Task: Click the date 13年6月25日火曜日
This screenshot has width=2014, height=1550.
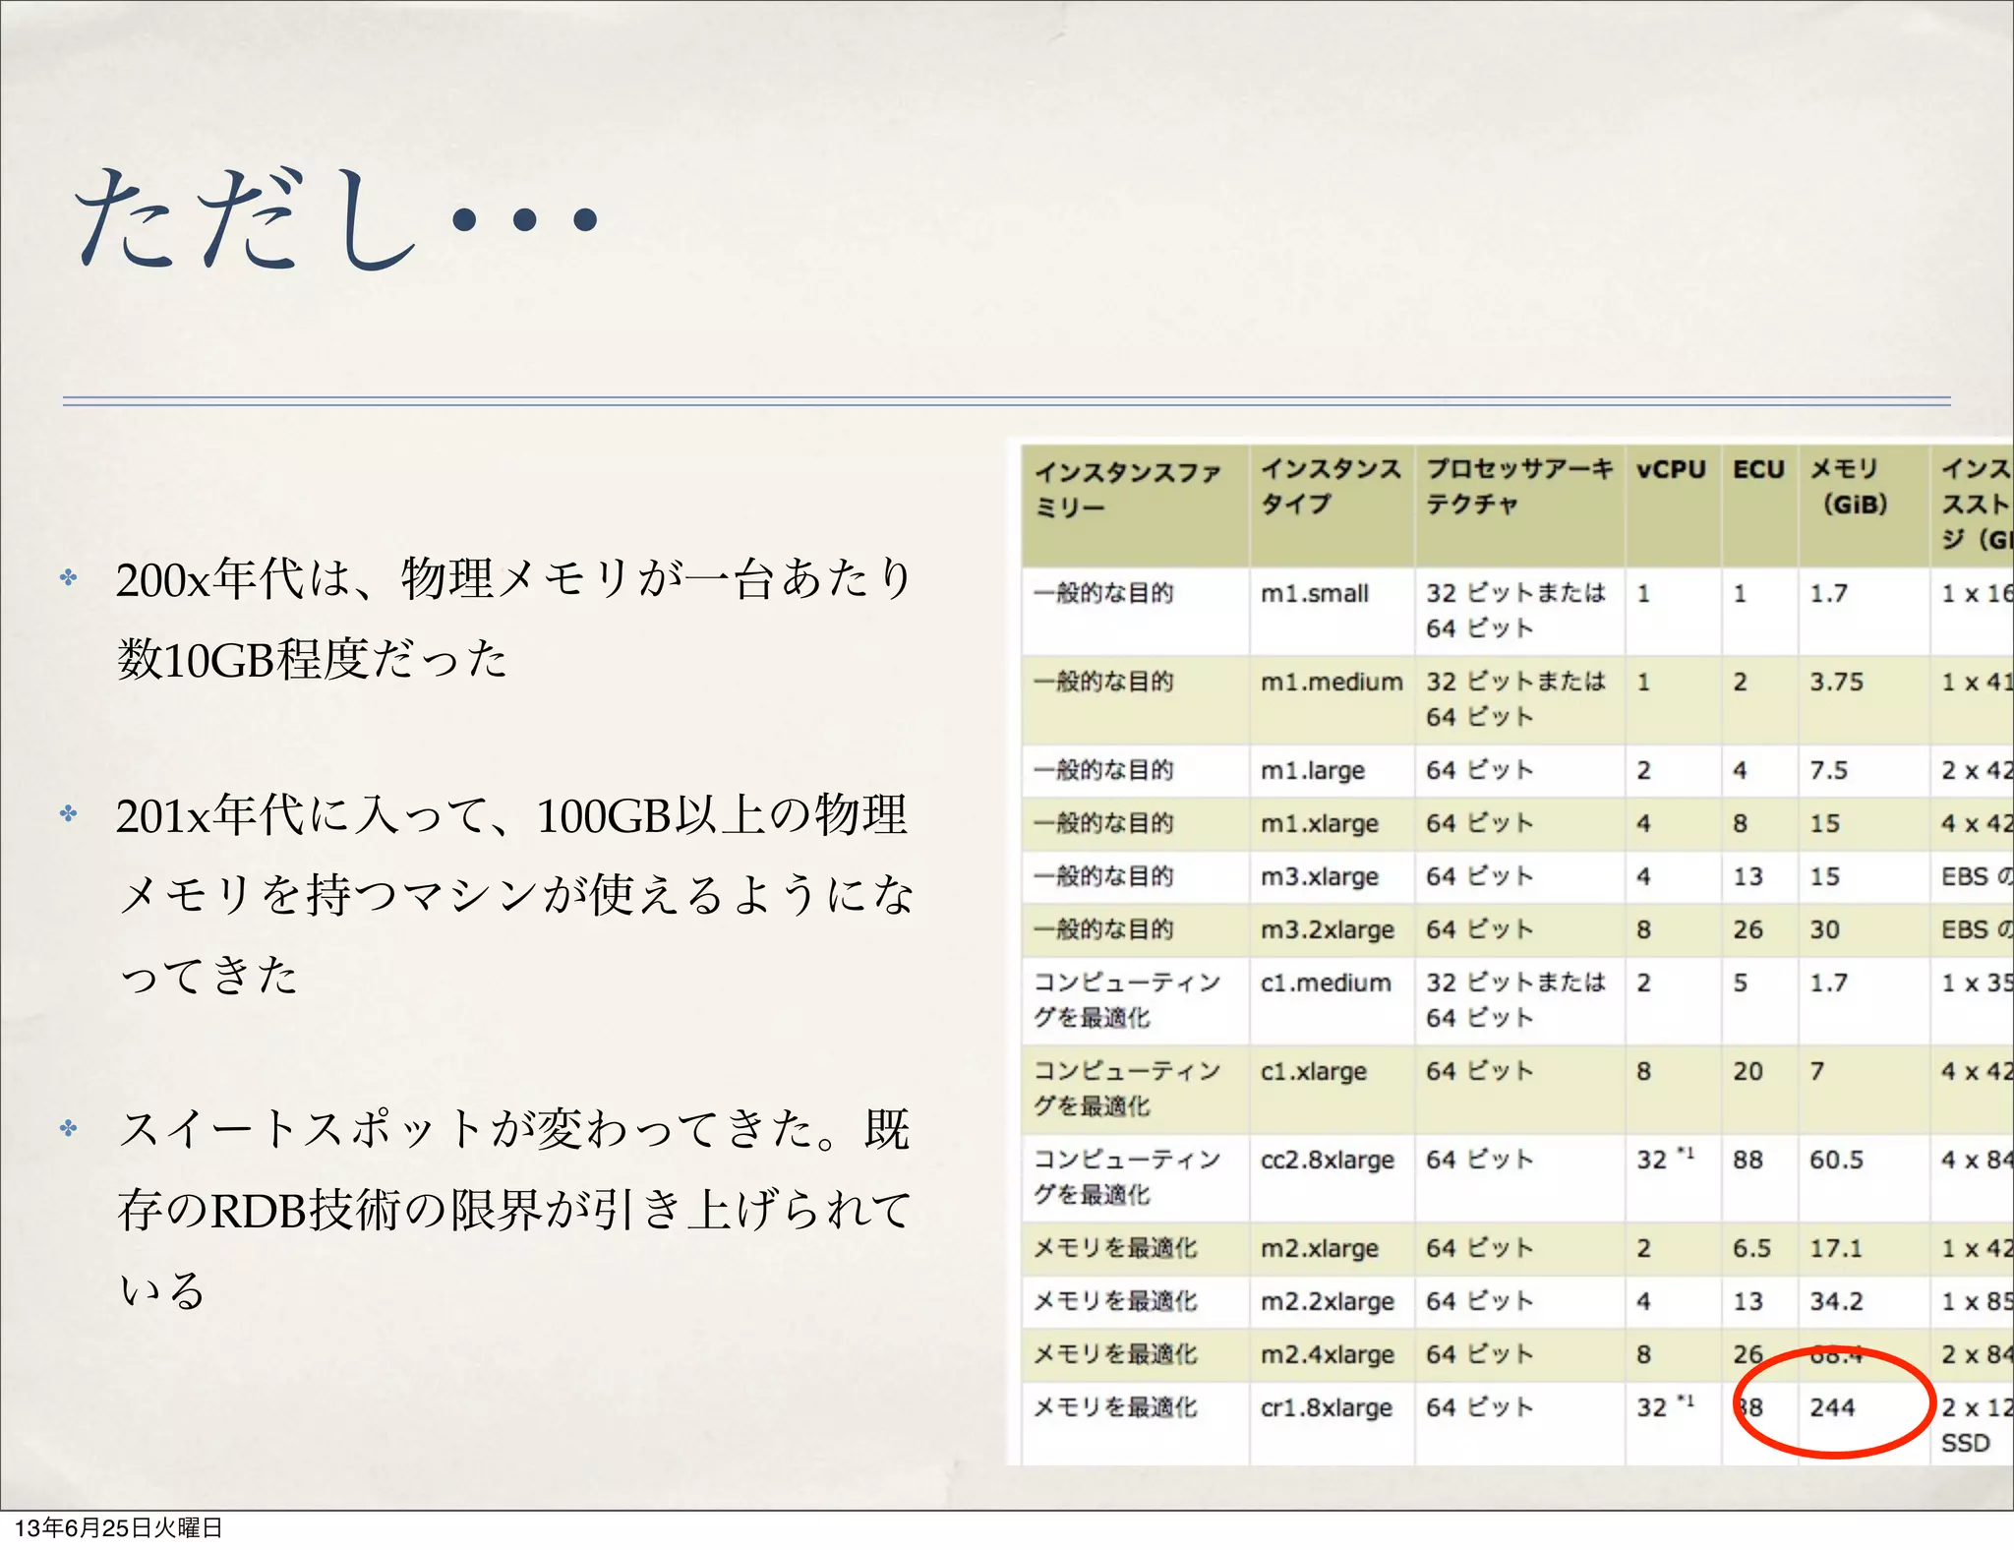Action: [118, 1527]
